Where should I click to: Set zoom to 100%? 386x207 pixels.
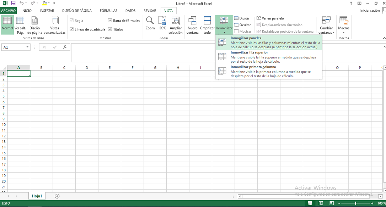(162, 23)
